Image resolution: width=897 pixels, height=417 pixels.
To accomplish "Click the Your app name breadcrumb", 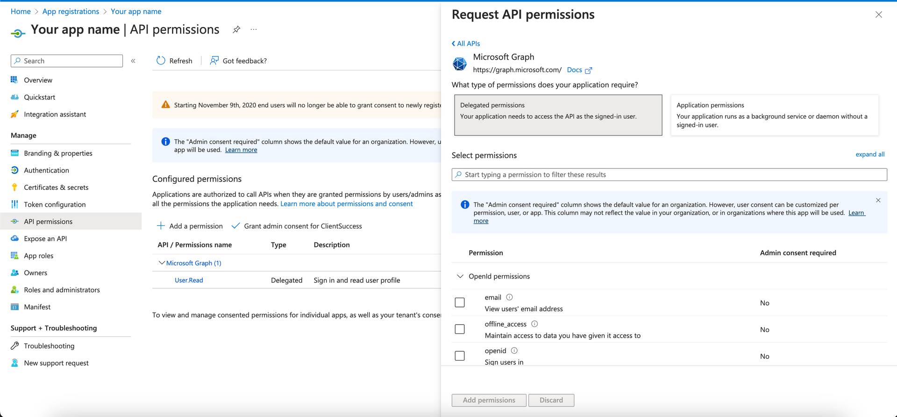I will pos(136,11).
